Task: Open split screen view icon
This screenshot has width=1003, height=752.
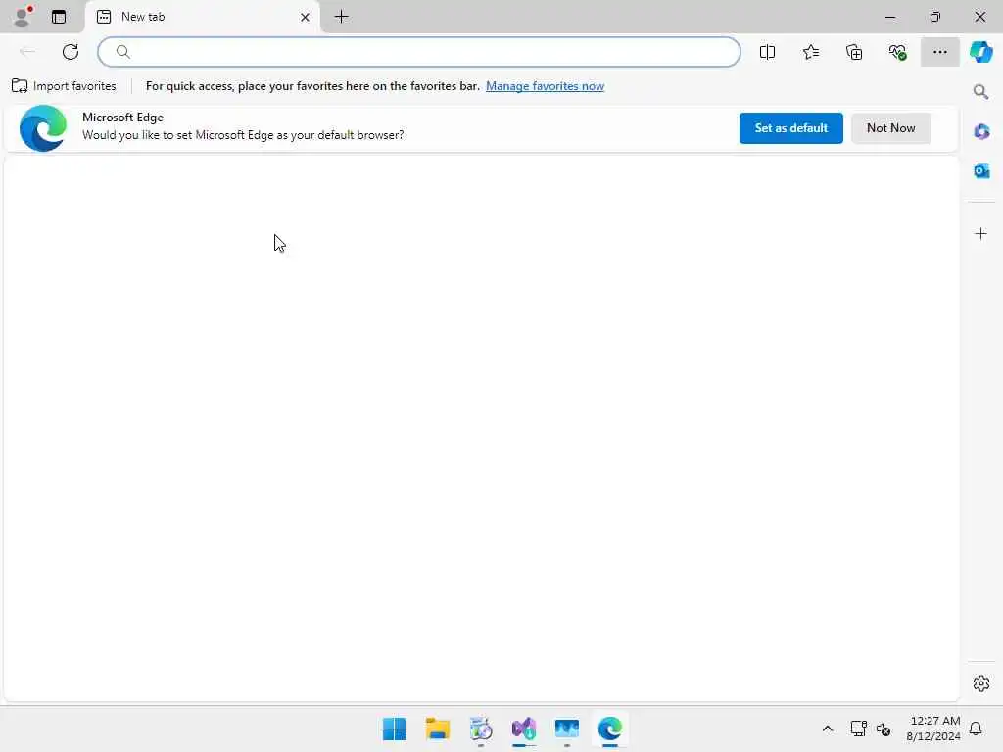Action: pyautogui.click(x=767, y=52)
